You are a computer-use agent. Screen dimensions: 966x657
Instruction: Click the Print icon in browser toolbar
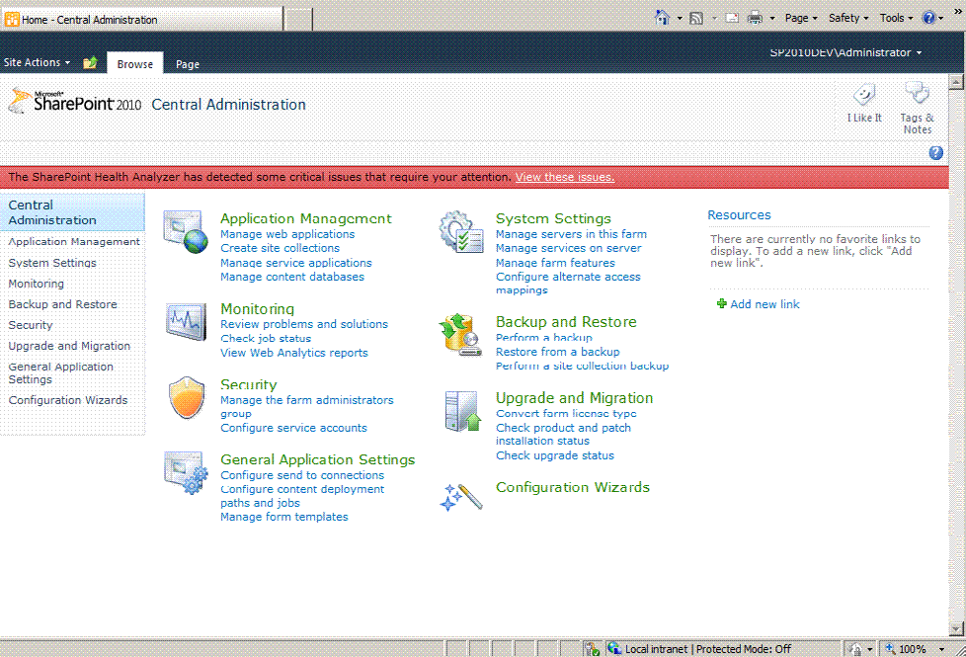(x=755, y=19)
